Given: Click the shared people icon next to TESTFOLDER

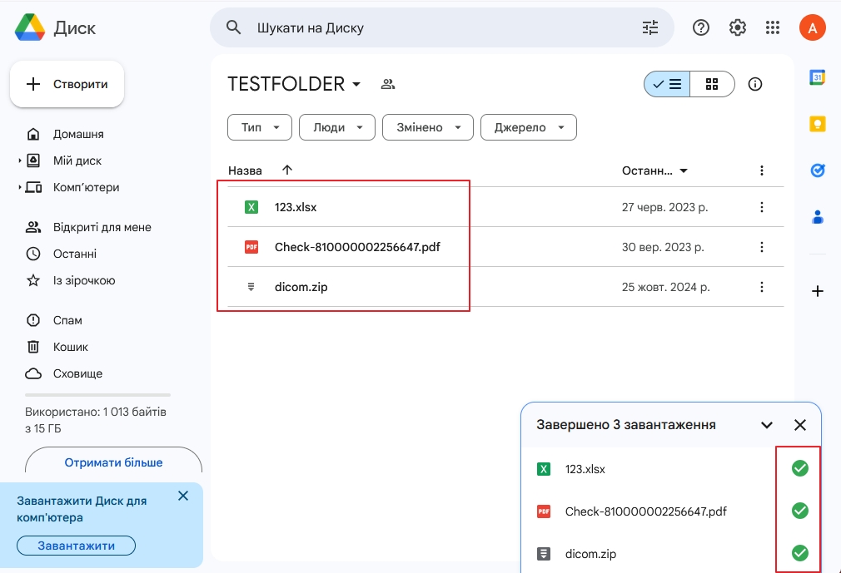Looking at the screenshot, I should [x=388, y=84].
